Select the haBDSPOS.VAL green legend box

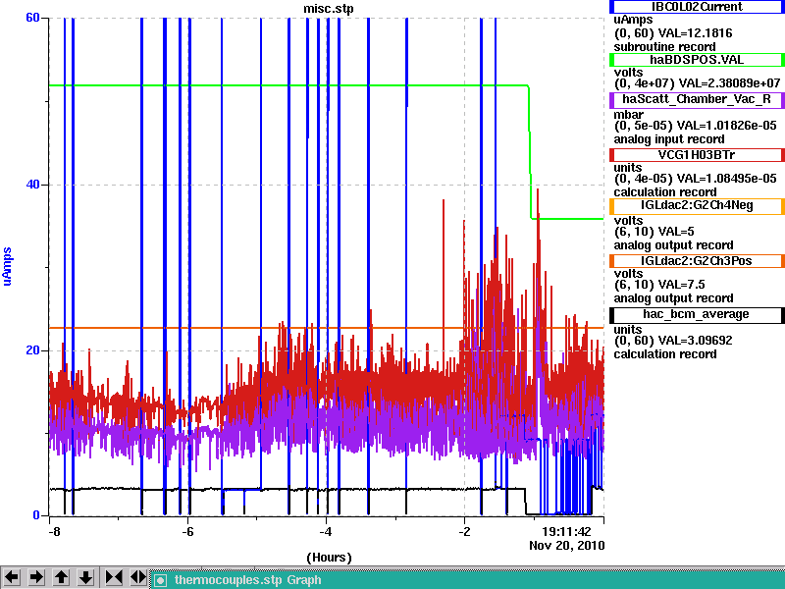tap(697, 60)
